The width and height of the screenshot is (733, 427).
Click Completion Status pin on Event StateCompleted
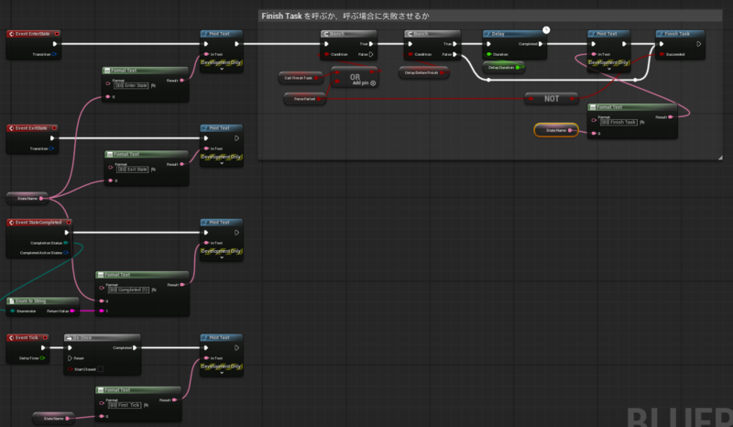(66, 243)
